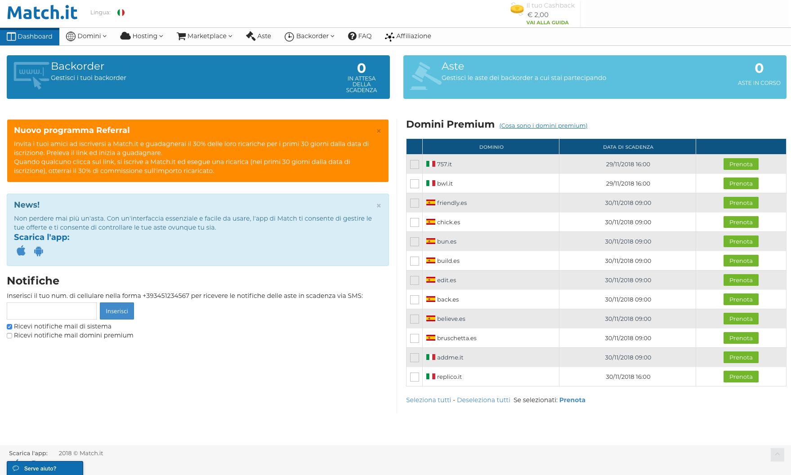
Task: Expand the Hosting dropdown menu
Action: pyautogui.click(x=142, y=36)
